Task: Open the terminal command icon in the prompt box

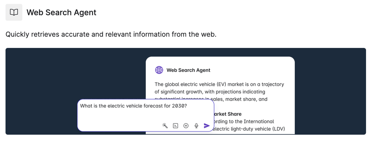Action: click(x=175, y=126)
